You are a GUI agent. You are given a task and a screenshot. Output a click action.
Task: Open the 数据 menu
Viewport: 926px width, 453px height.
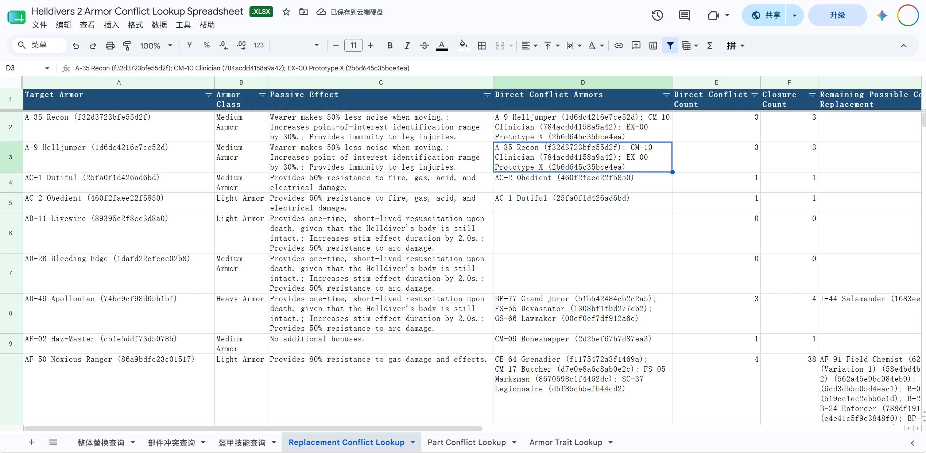click(x=159, y=25)
